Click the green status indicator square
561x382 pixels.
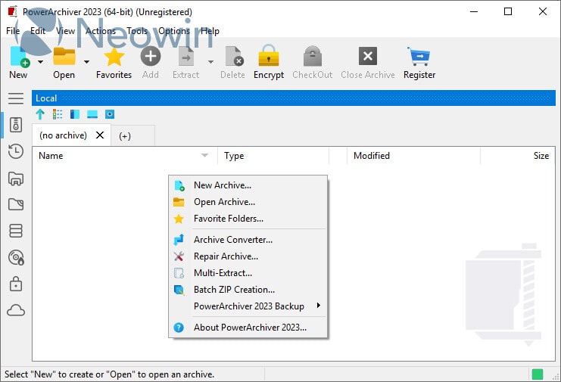point(538,374)
